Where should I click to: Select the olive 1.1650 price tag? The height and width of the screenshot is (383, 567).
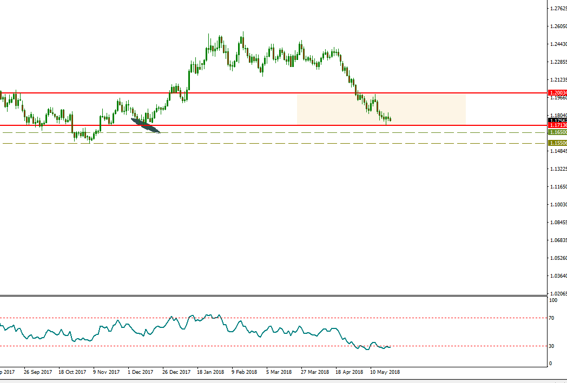557,132
